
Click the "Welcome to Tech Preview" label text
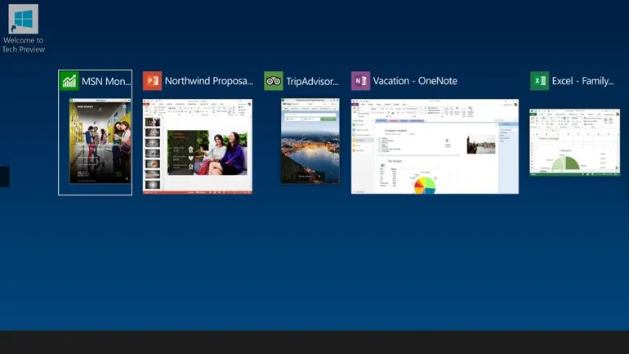point(23,45)
